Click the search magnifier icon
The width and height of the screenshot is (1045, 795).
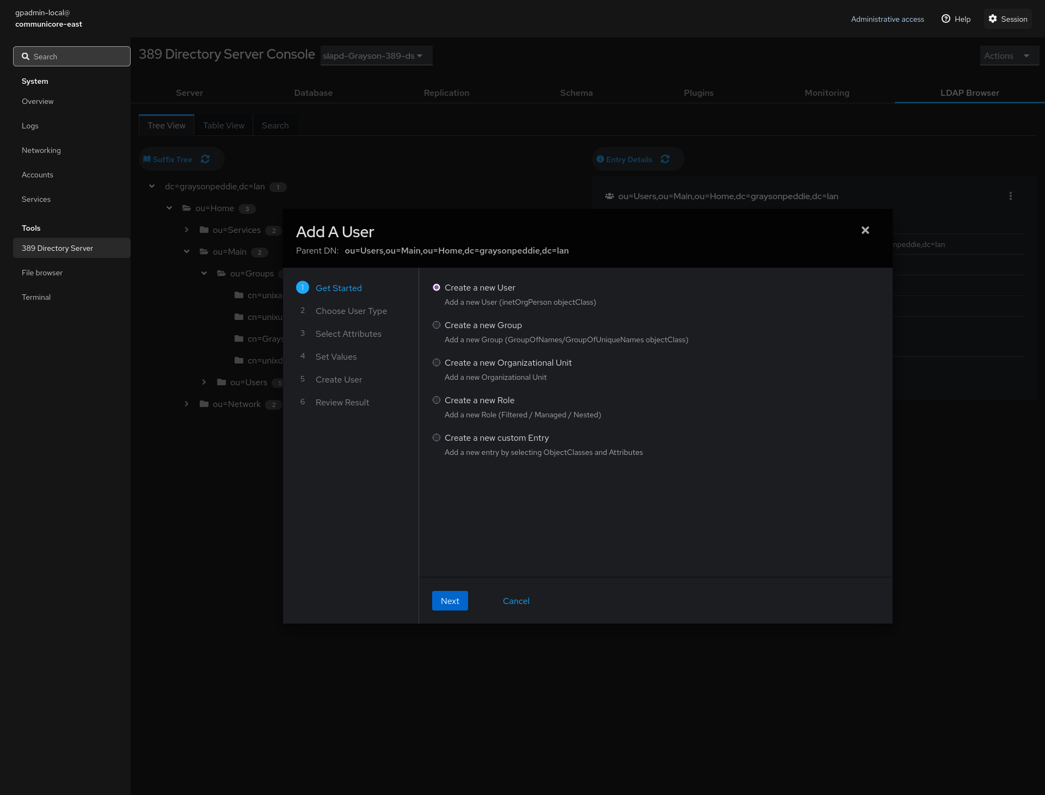click(x=26, y=56)
